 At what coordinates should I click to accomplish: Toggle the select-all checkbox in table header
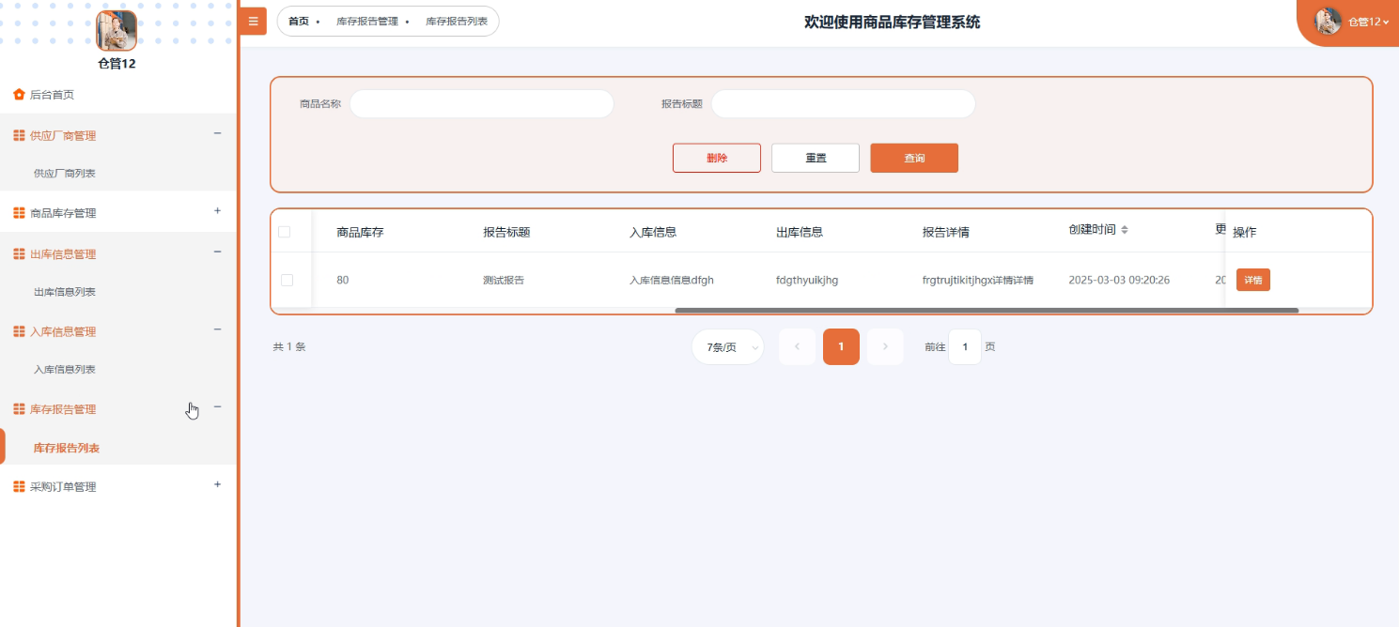point(285,232)
